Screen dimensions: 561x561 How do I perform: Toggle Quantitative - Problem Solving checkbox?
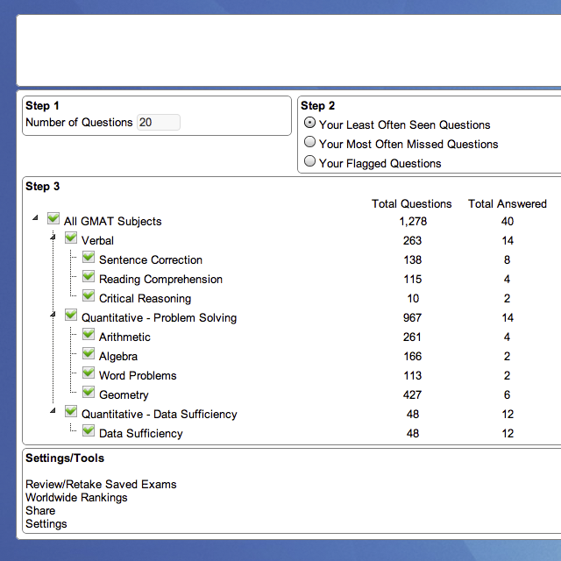(71, 316)
